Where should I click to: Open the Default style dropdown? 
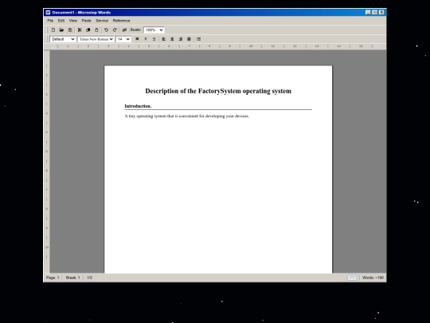[63, 39]
